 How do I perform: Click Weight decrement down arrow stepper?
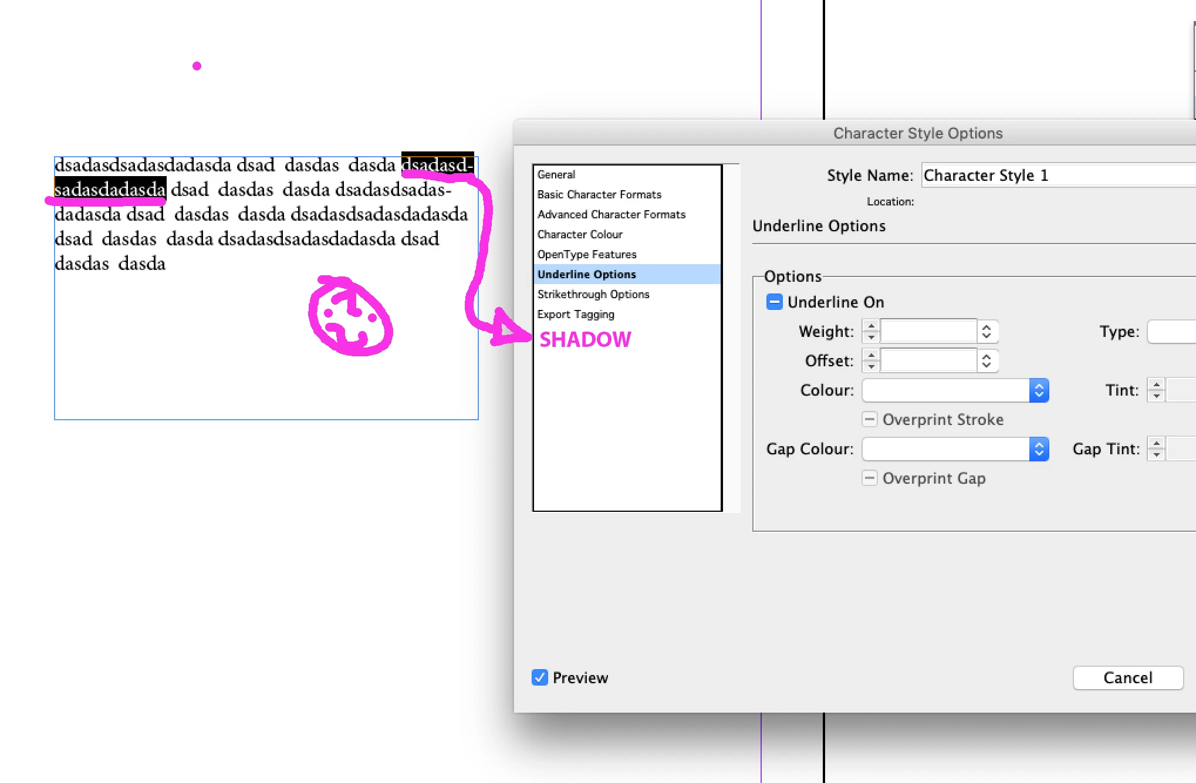click(871, 337)
